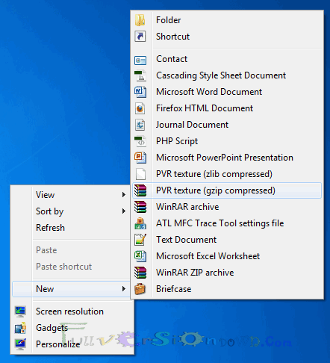The height and width of the screenshot is (363, 330).
Task: Select ATL MFC Trace Tool settings file
Action: point(227,223)
